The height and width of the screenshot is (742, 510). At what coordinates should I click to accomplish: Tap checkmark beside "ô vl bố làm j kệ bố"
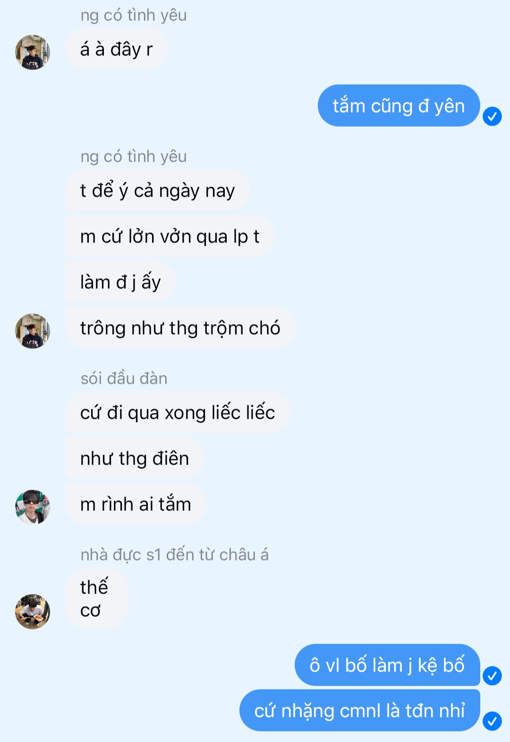pos(492,676)
